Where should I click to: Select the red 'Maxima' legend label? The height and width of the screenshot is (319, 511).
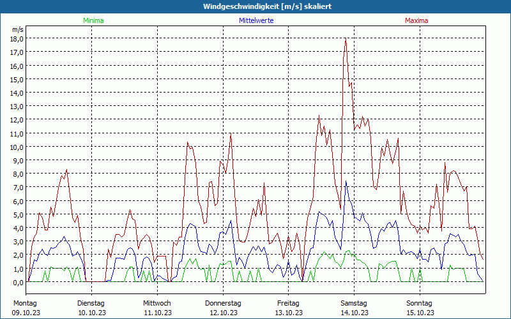click(416, 20)
